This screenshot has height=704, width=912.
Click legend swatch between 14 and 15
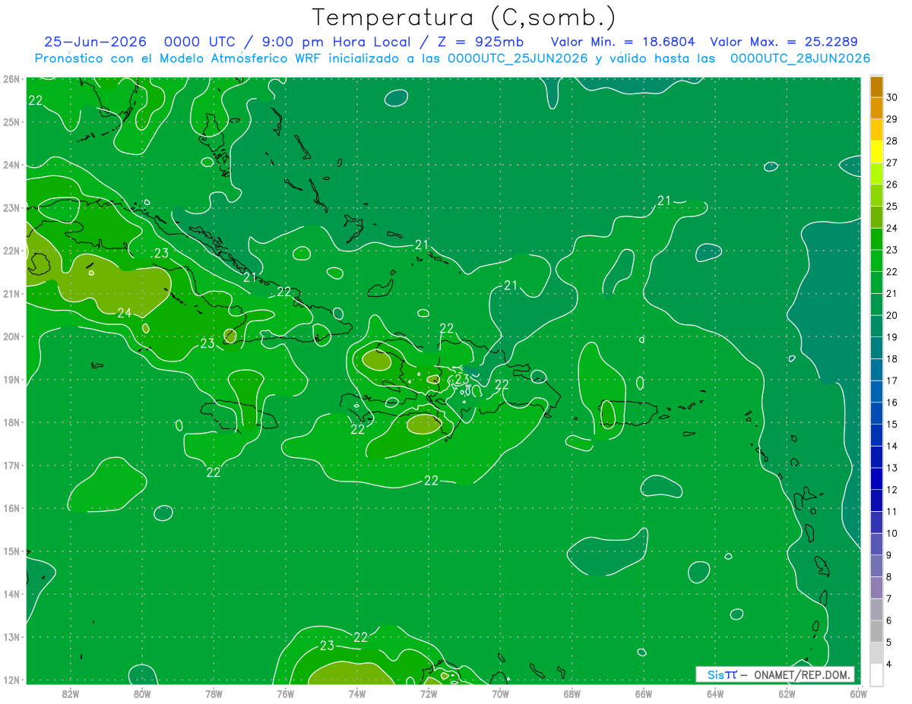coord(876,435)
